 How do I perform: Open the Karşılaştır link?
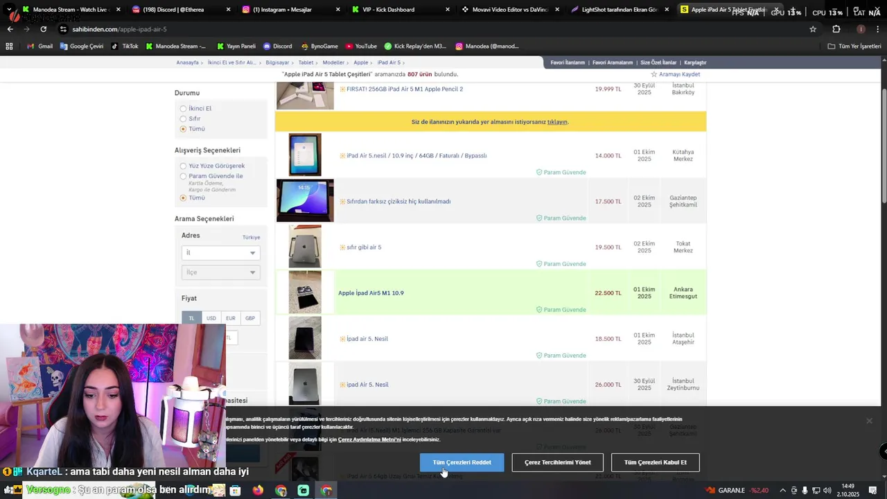click(695, 62)
